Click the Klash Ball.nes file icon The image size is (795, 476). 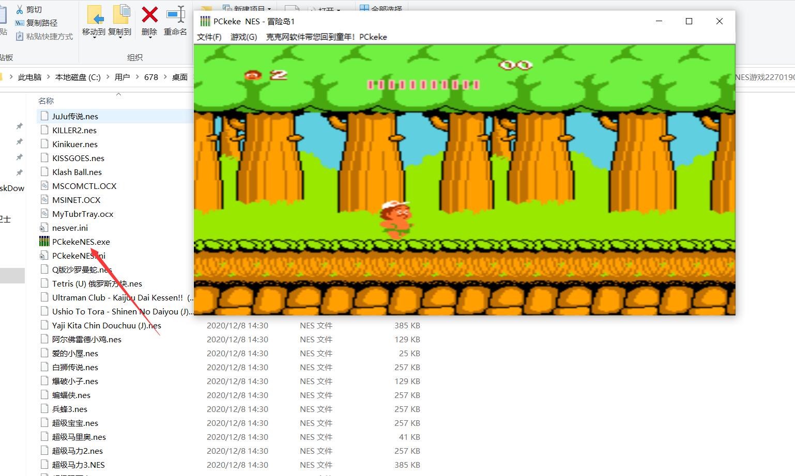[44, 172]
